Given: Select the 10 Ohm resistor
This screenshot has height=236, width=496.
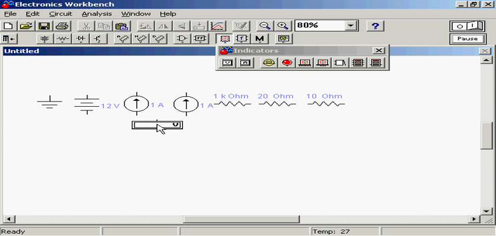Looking at the screenshot, I should (326, 104).
